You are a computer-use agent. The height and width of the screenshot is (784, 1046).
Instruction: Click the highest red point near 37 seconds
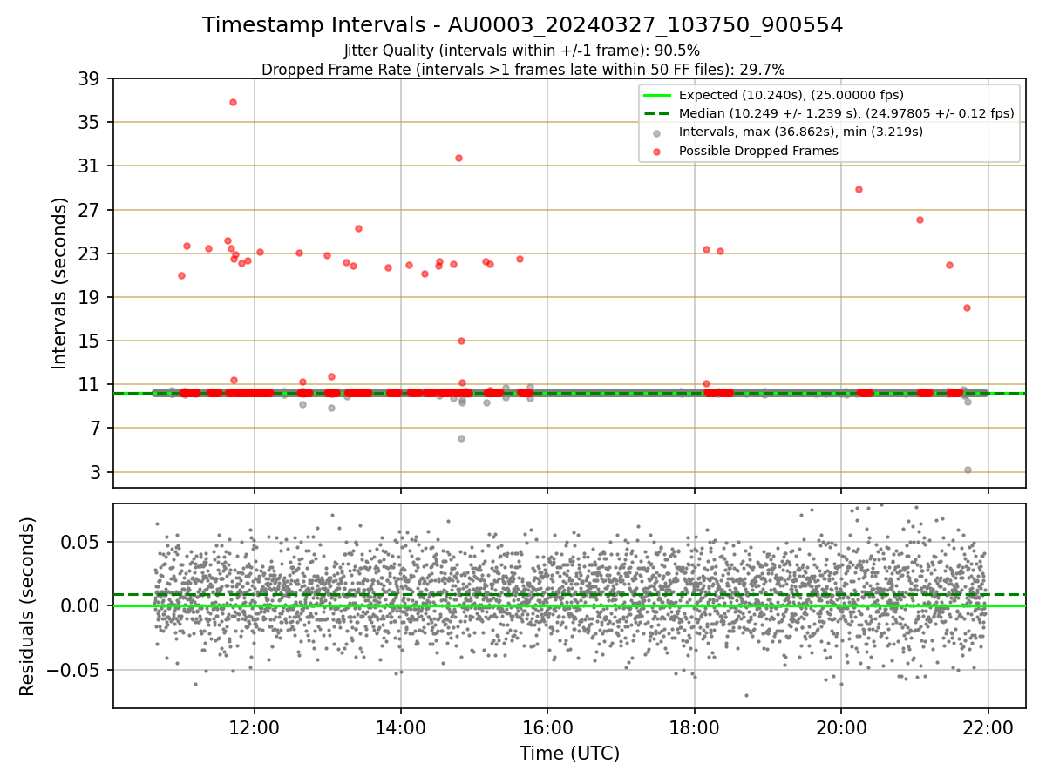tap(233, 102)
